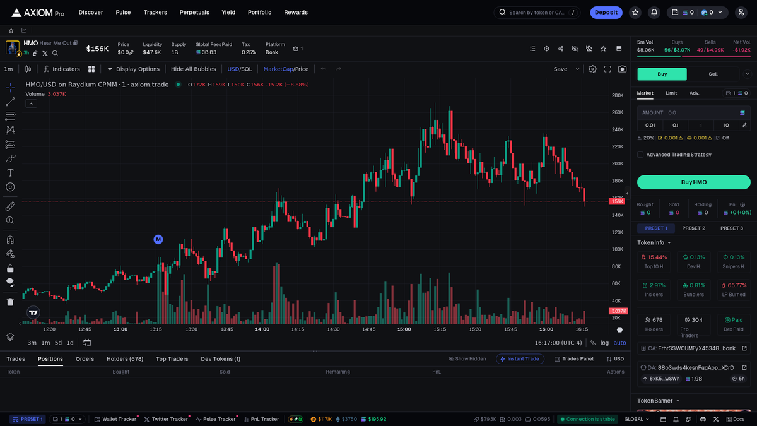The height and width of the screenshot is (426, 757).
Task: Open the Save layout dropdown arrow
Action: 577,69
